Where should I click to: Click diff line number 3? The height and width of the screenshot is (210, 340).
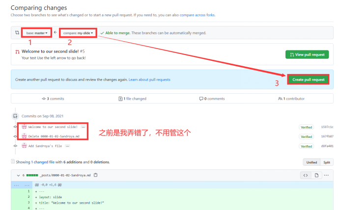(x=28, y=203)
